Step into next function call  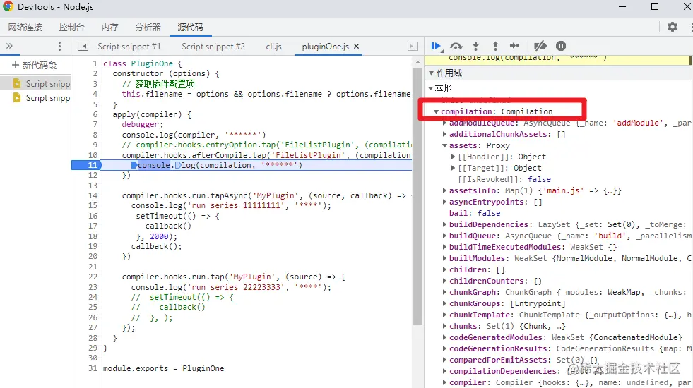pos(475,46)
